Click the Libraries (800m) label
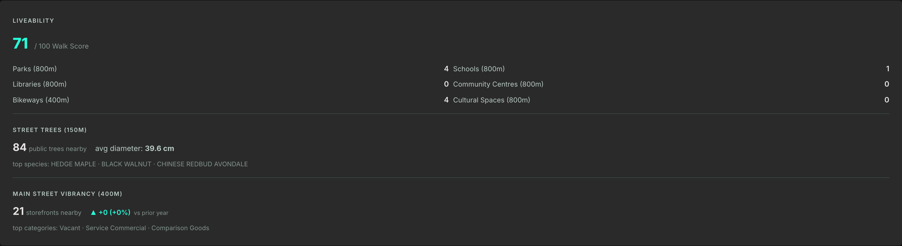The image size is (902, 246). pos(39,84)
